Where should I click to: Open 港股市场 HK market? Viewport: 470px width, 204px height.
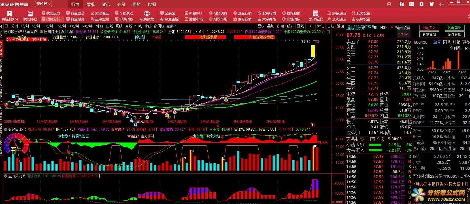coord(194,19)
